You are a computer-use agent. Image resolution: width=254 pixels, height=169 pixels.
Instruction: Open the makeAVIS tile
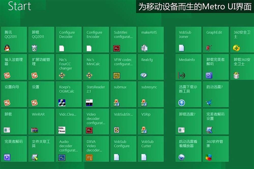tap(151, 40)
